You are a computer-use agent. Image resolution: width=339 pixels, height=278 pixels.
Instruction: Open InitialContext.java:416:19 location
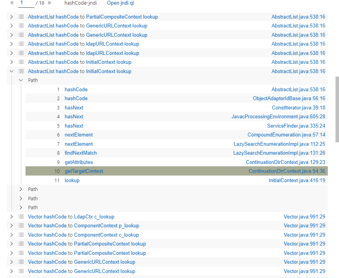click(297, 181)
